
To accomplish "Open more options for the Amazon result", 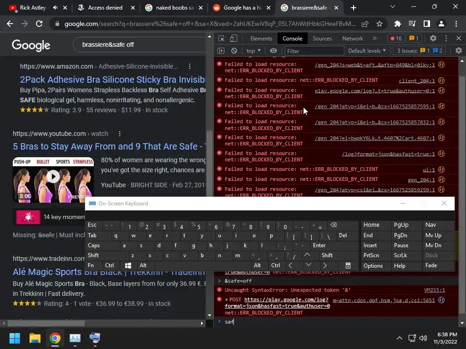I will pyautogui.click(x=190, y=66).
